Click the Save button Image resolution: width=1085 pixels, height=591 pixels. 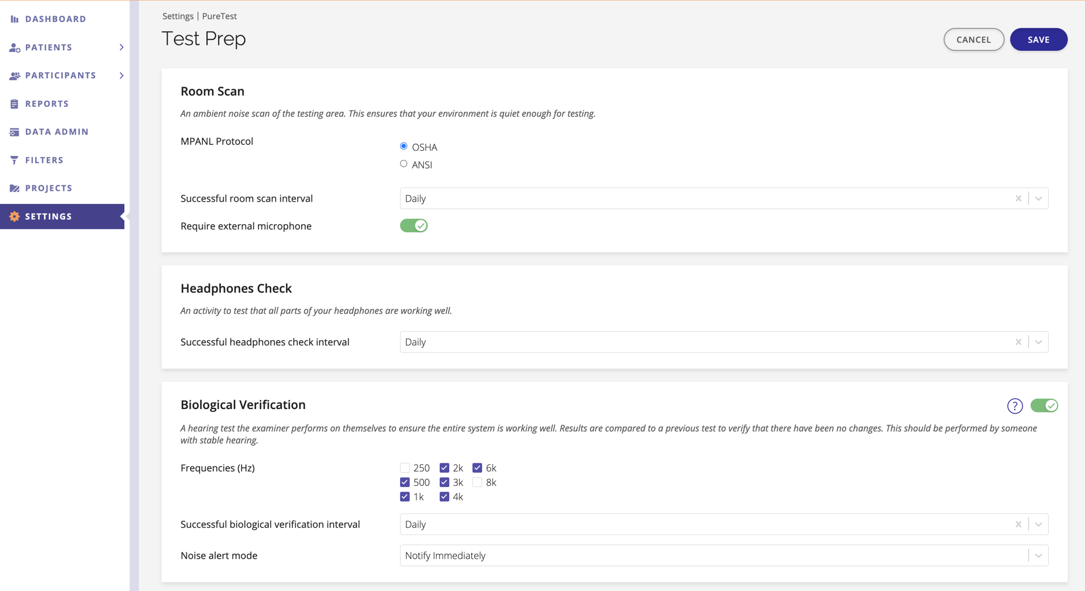[1039, 40]
